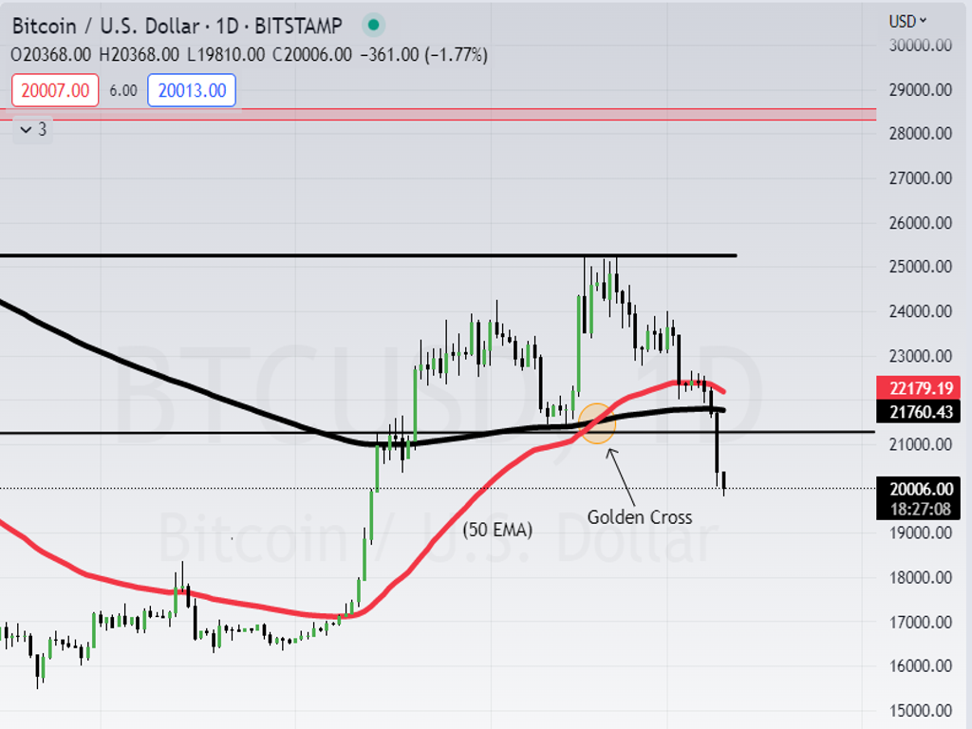Select the "Golden Cross" text annotation
The height and width of the screenshot is (729, 972).
(x=639, y=517)
